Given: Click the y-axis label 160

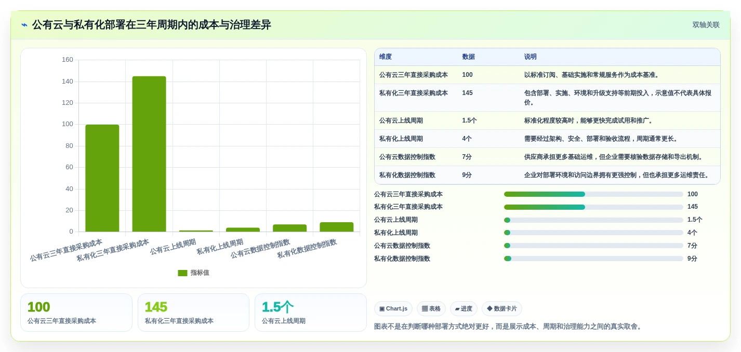Looking at the screenshot, I should coord(68,60).
